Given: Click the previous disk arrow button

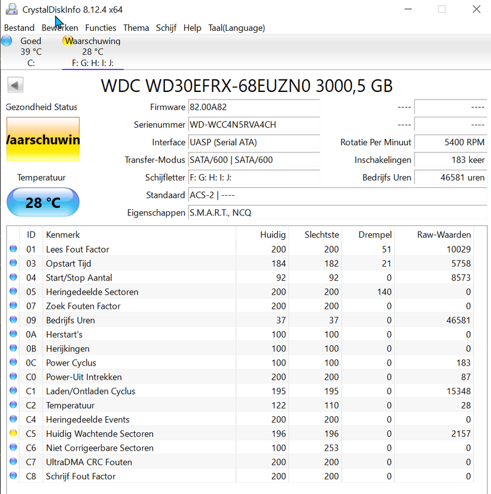Looking at the screenshot, I should [x=15, y=85].
